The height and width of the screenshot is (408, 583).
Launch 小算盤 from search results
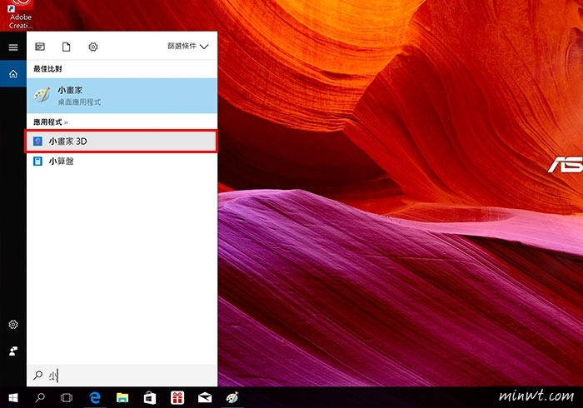[122, 161]
